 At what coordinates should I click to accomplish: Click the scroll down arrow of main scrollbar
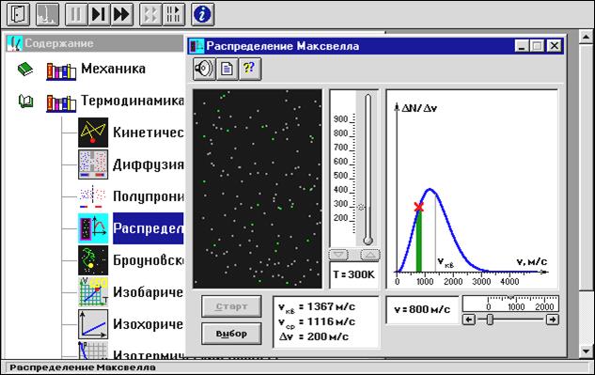click(586, 352)
